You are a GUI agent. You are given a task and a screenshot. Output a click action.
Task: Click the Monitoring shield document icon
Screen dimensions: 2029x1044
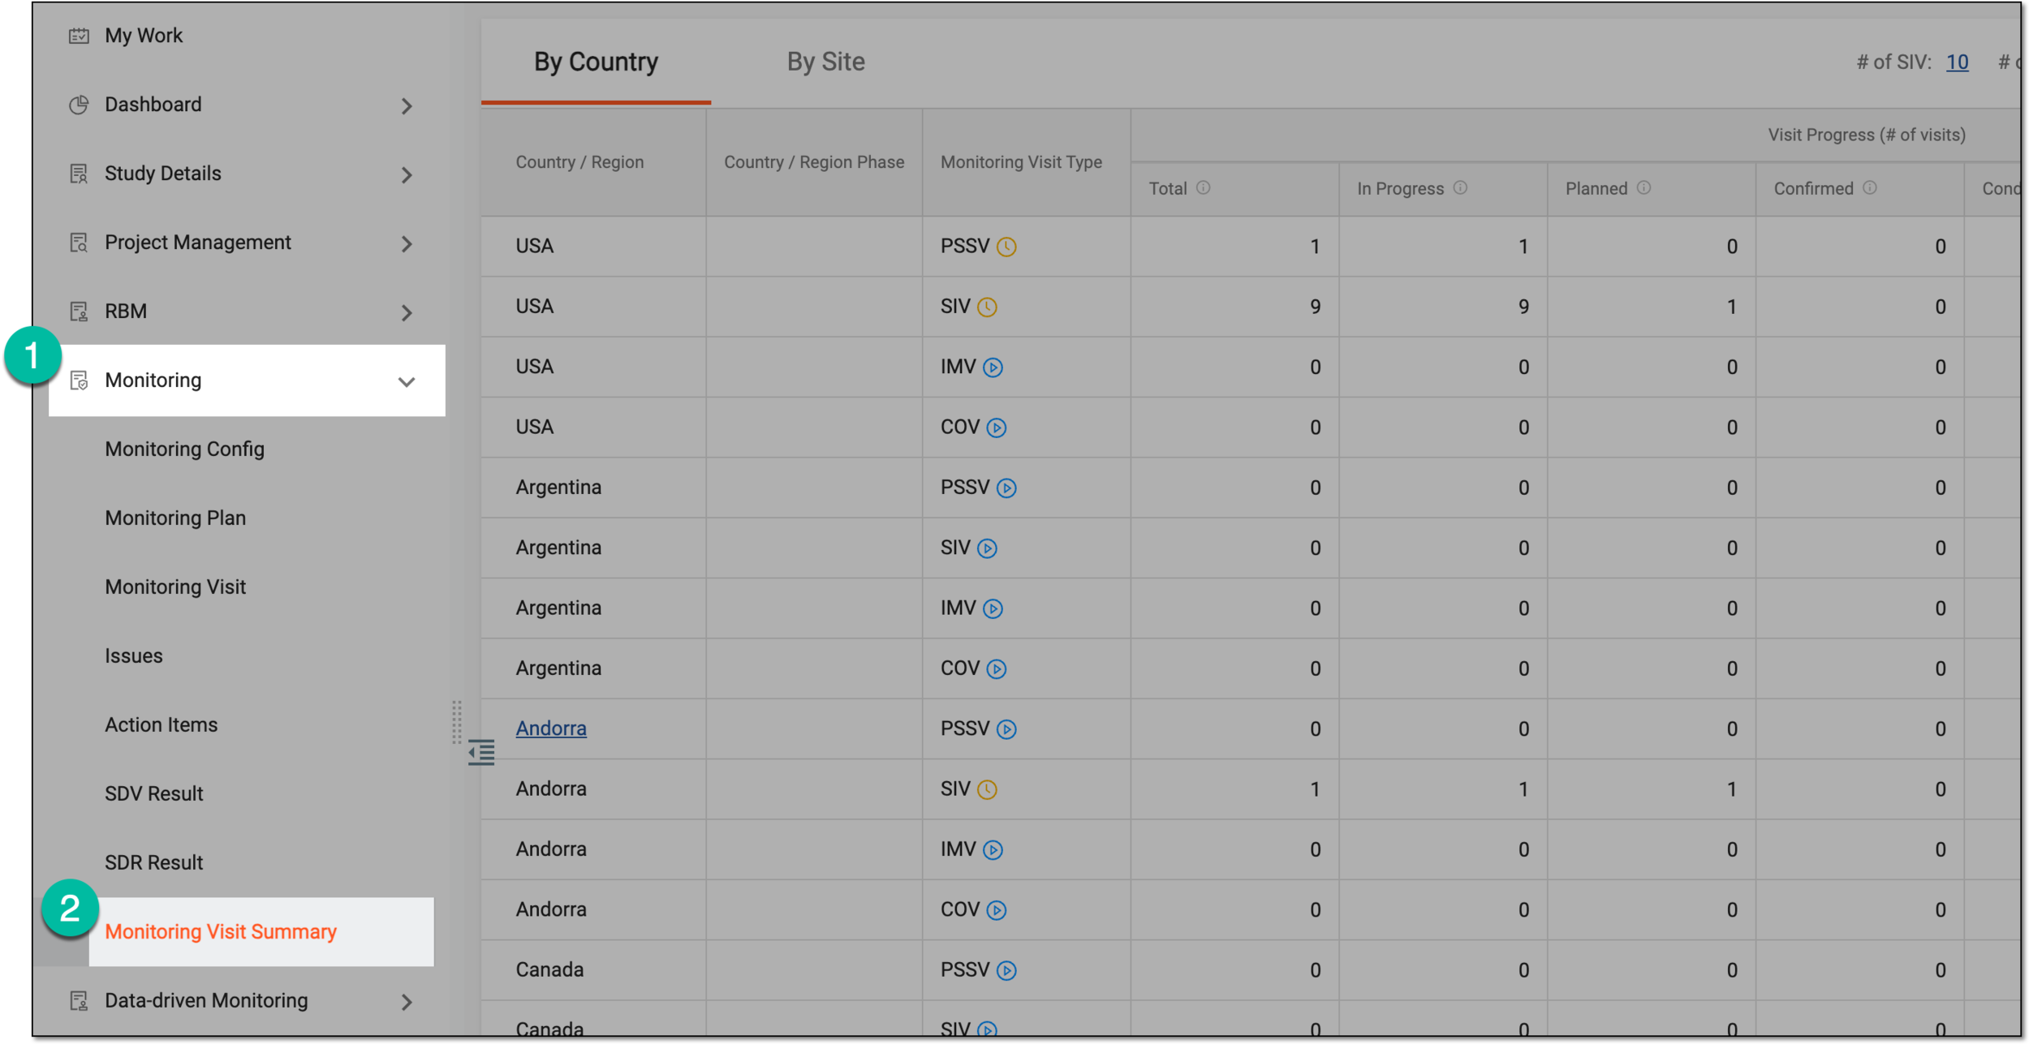point(79,380)
